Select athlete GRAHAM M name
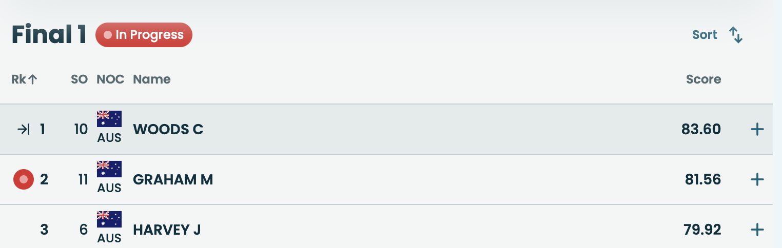The height and width of the screenshot is (248, 782). (172, 180)
